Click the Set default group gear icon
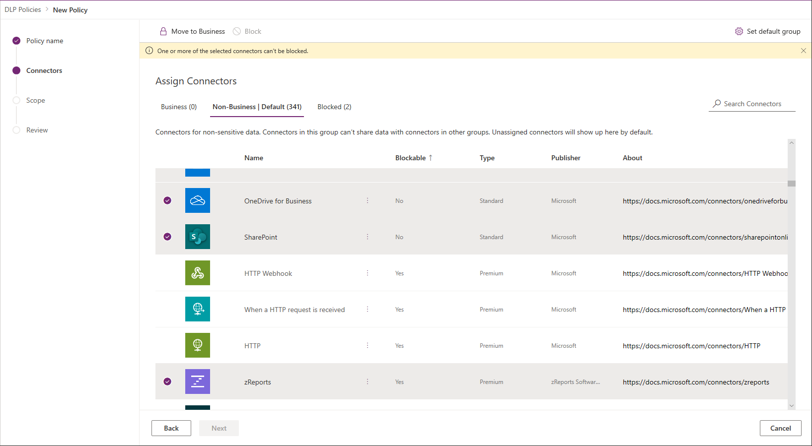The width and height of the screenshot is (812, 446). (x=739, y=31)
